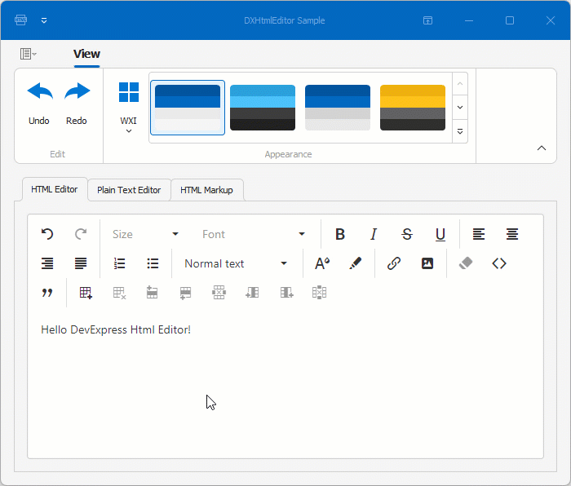
Task: Click the insert column right icon
Action: click(x=286, y=292)
